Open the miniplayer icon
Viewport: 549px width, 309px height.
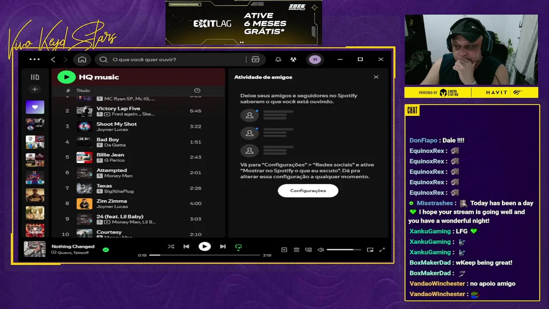click(370, 250)
